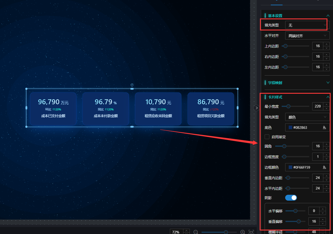Viewport: 333px width, 234px height.
Task: Increase 最小宽度 value with up arrow
Action: [x=326, y=105]
